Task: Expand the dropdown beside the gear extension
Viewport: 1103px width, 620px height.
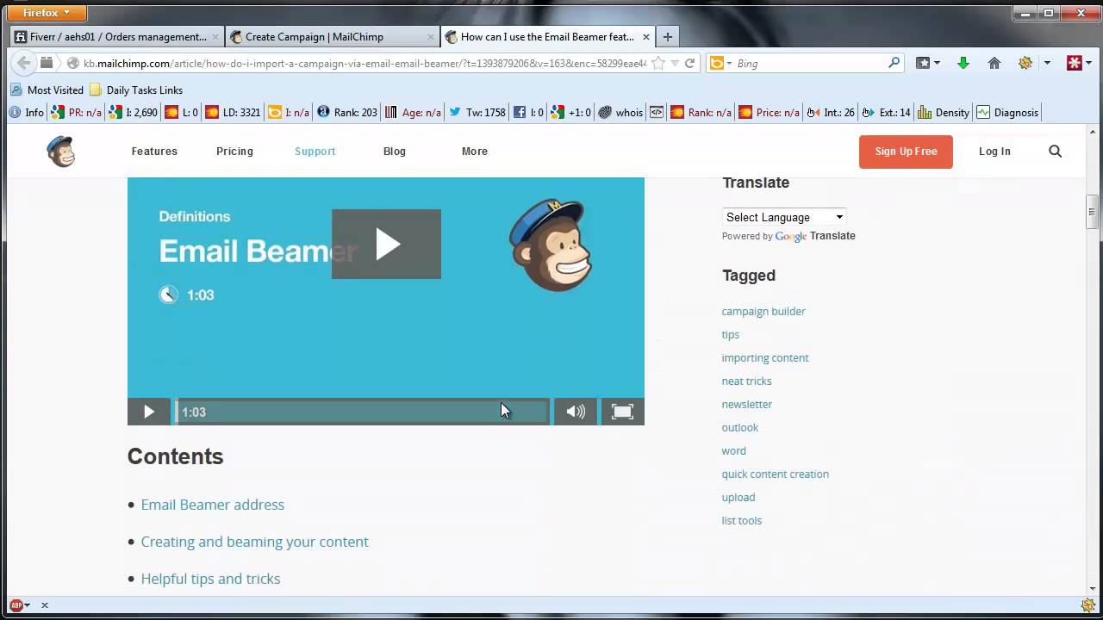Action: tap(1047, 63)
